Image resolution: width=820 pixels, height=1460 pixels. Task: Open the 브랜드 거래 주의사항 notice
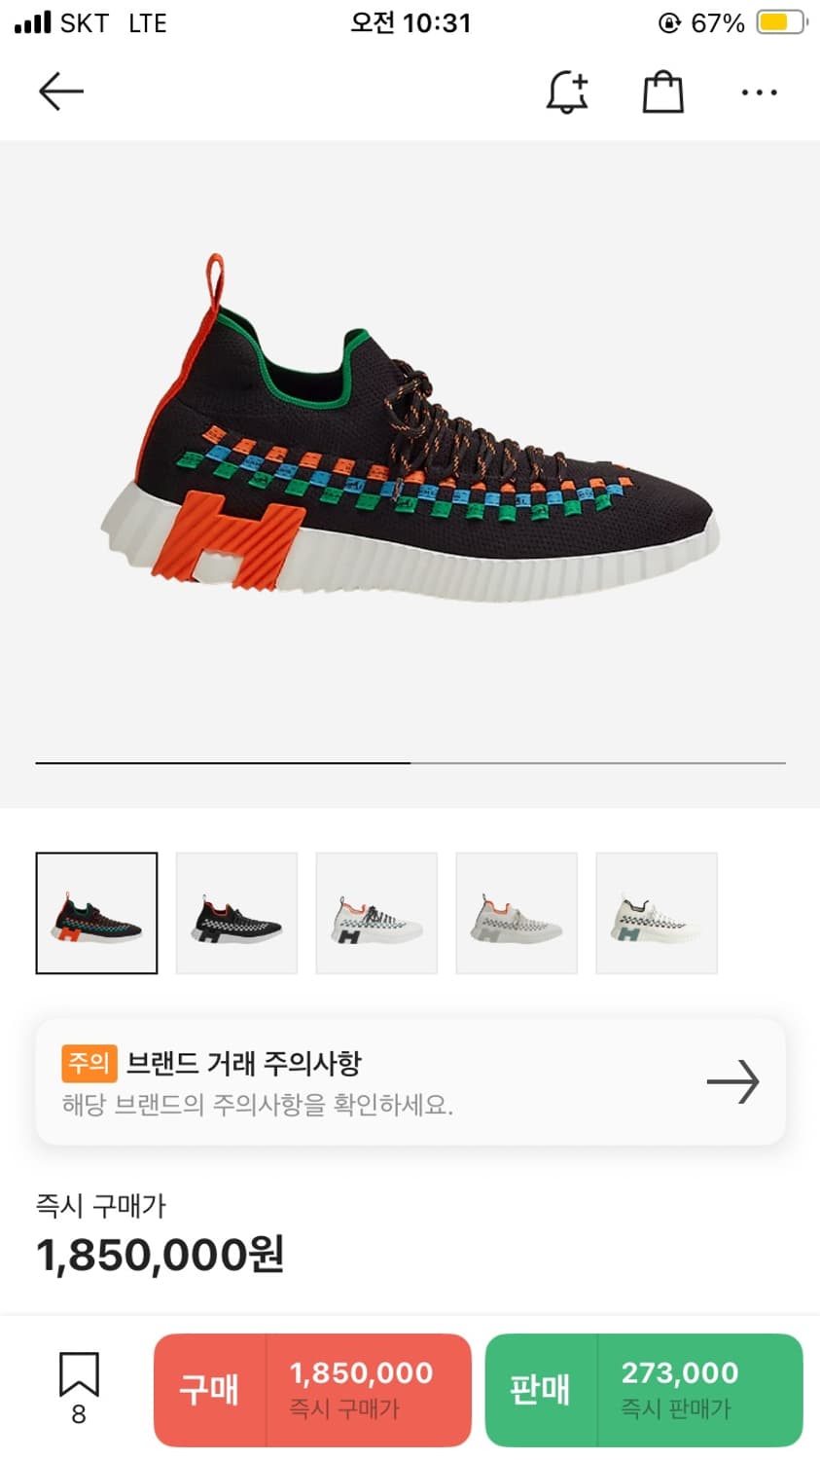tap(410, 1081)
